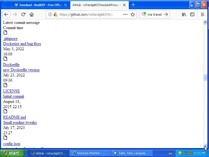
Task: Open the Dockerize and bug fixes commit
Action: (x=22, y=44)
